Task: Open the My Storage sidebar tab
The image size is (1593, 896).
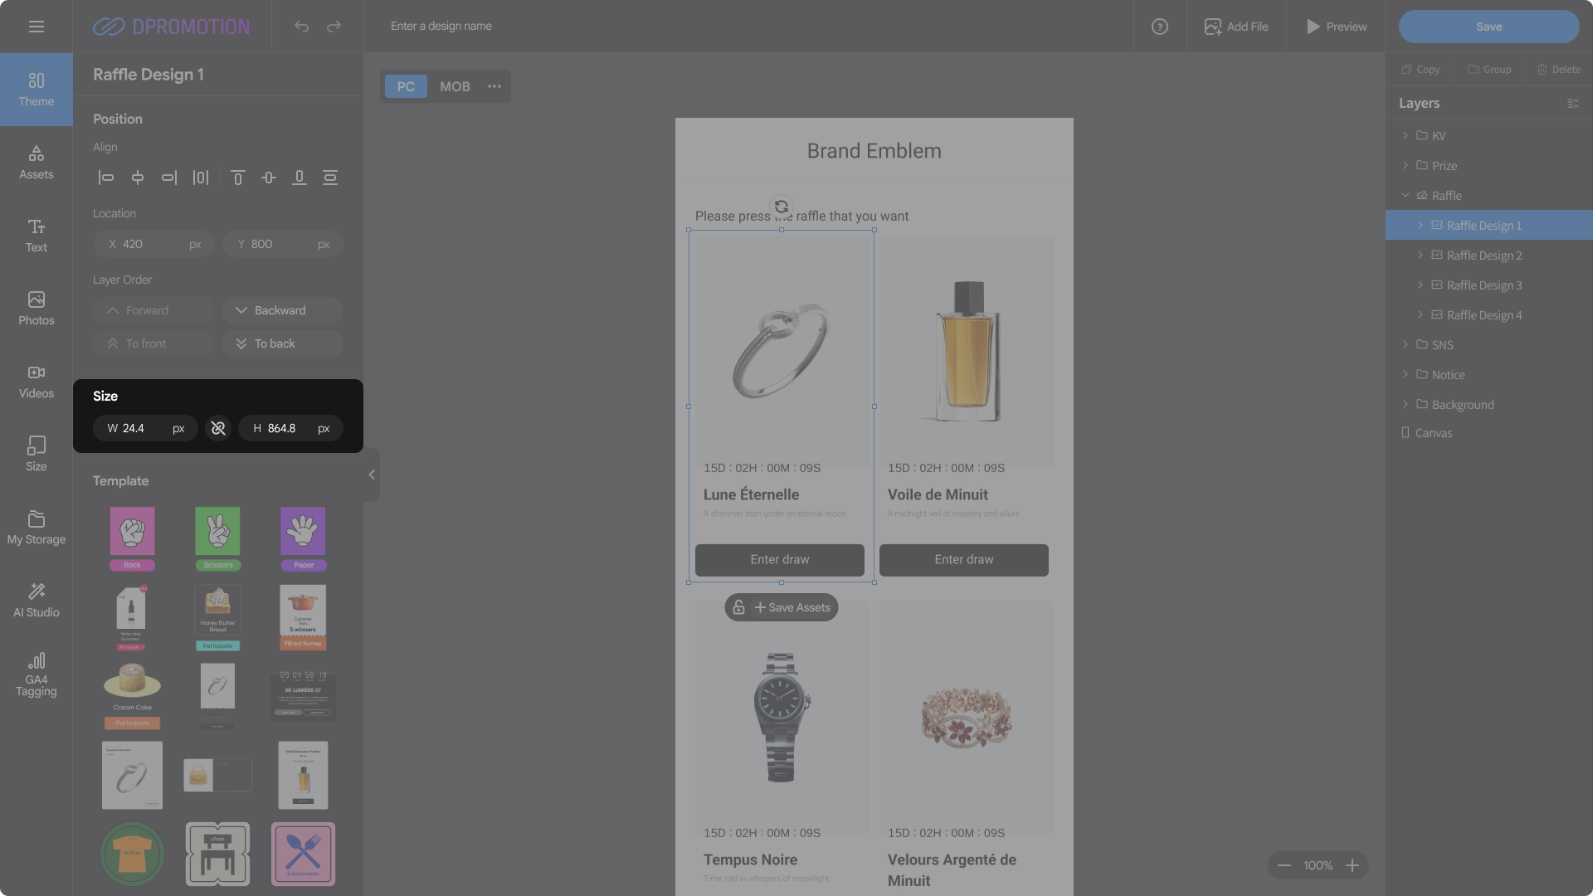Action: pyautogui.click(x=36, y=527)
